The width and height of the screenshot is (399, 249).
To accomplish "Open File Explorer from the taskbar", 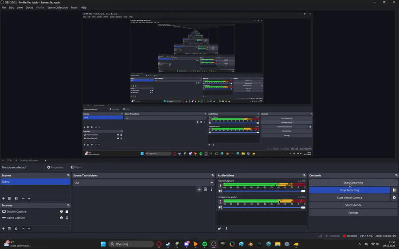I will [278, 244].
